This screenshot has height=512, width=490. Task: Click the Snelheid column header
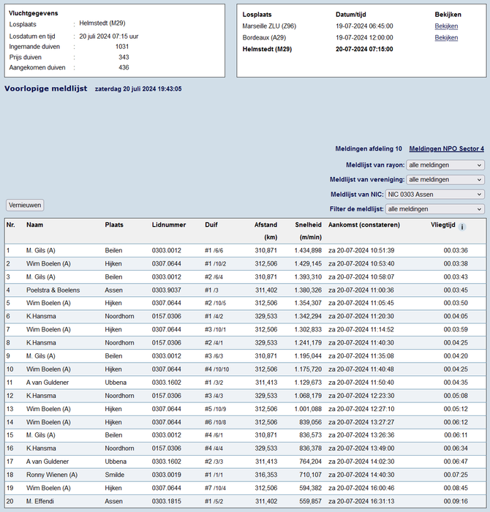click(x=308, y=225)
